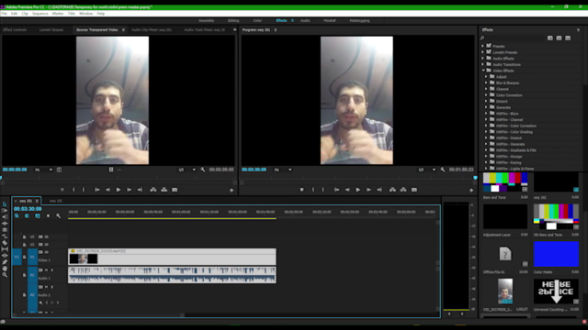Show overflow source panel tabs chevron
Screen dimensions: 588x330
(235, 30)
